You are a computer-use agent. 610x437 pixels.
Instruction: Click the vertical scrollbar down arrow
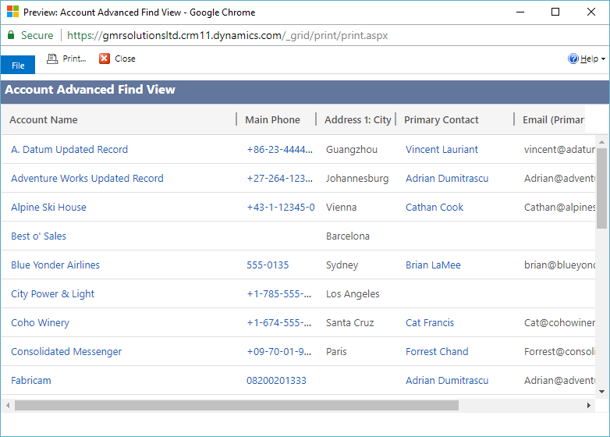click(602, 392)
